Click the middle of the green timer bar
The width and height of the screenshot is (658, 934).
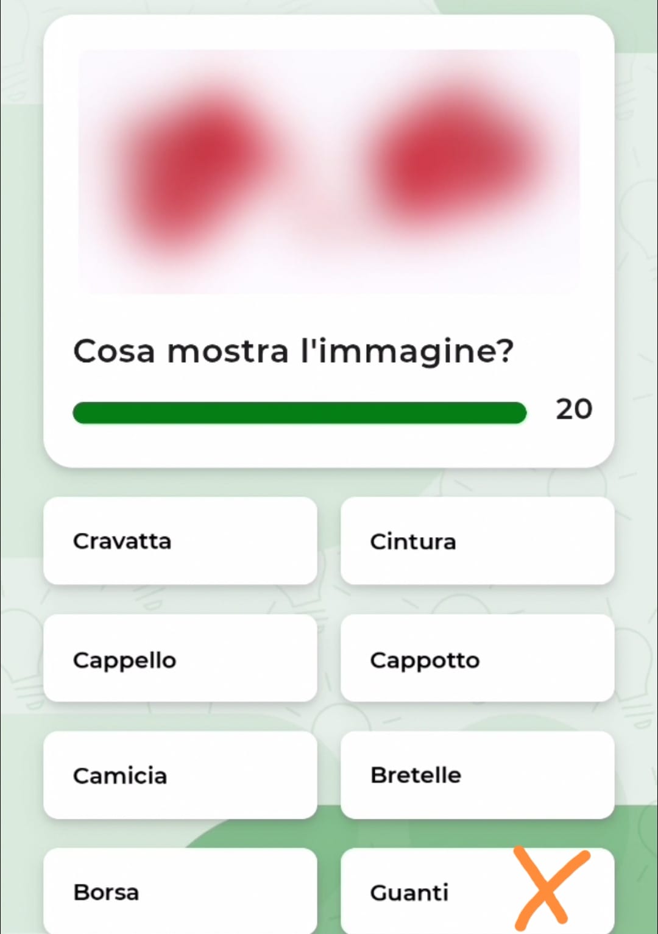(x=299, y=413)
